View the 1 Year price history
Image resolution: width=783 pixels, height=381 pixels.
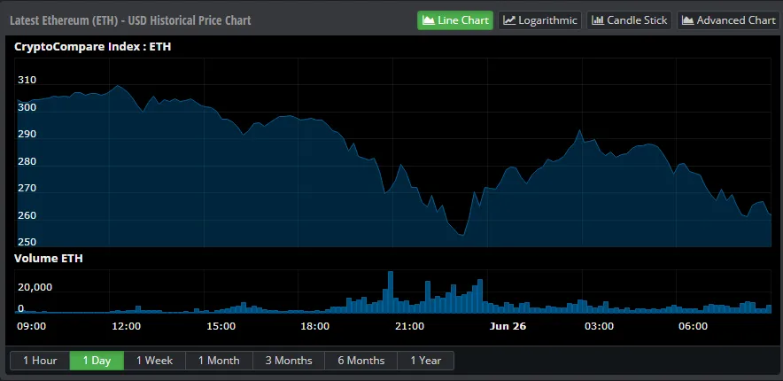pyautogui.click(x=425, y=361)
